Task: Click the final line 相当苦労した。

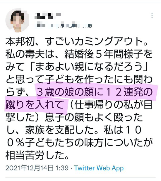Action: click(x=37, y=155)
